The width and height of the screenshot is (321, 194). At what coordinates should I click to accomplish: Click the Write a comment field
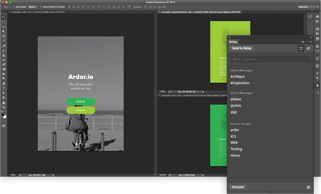point(270,59)
